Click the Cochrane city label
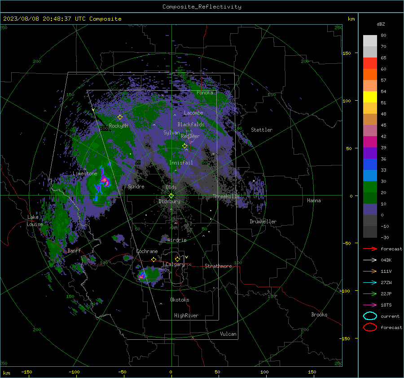Screen dimensions: 404x378 [147, 251]
